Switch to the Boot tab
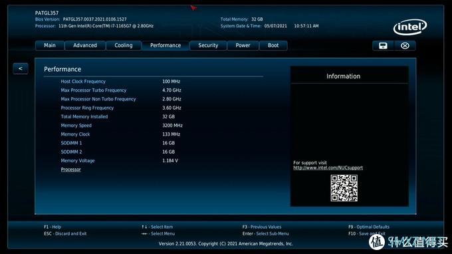This screenshot has width=452, height=254. pyautogui.click(x=273, y=46)
